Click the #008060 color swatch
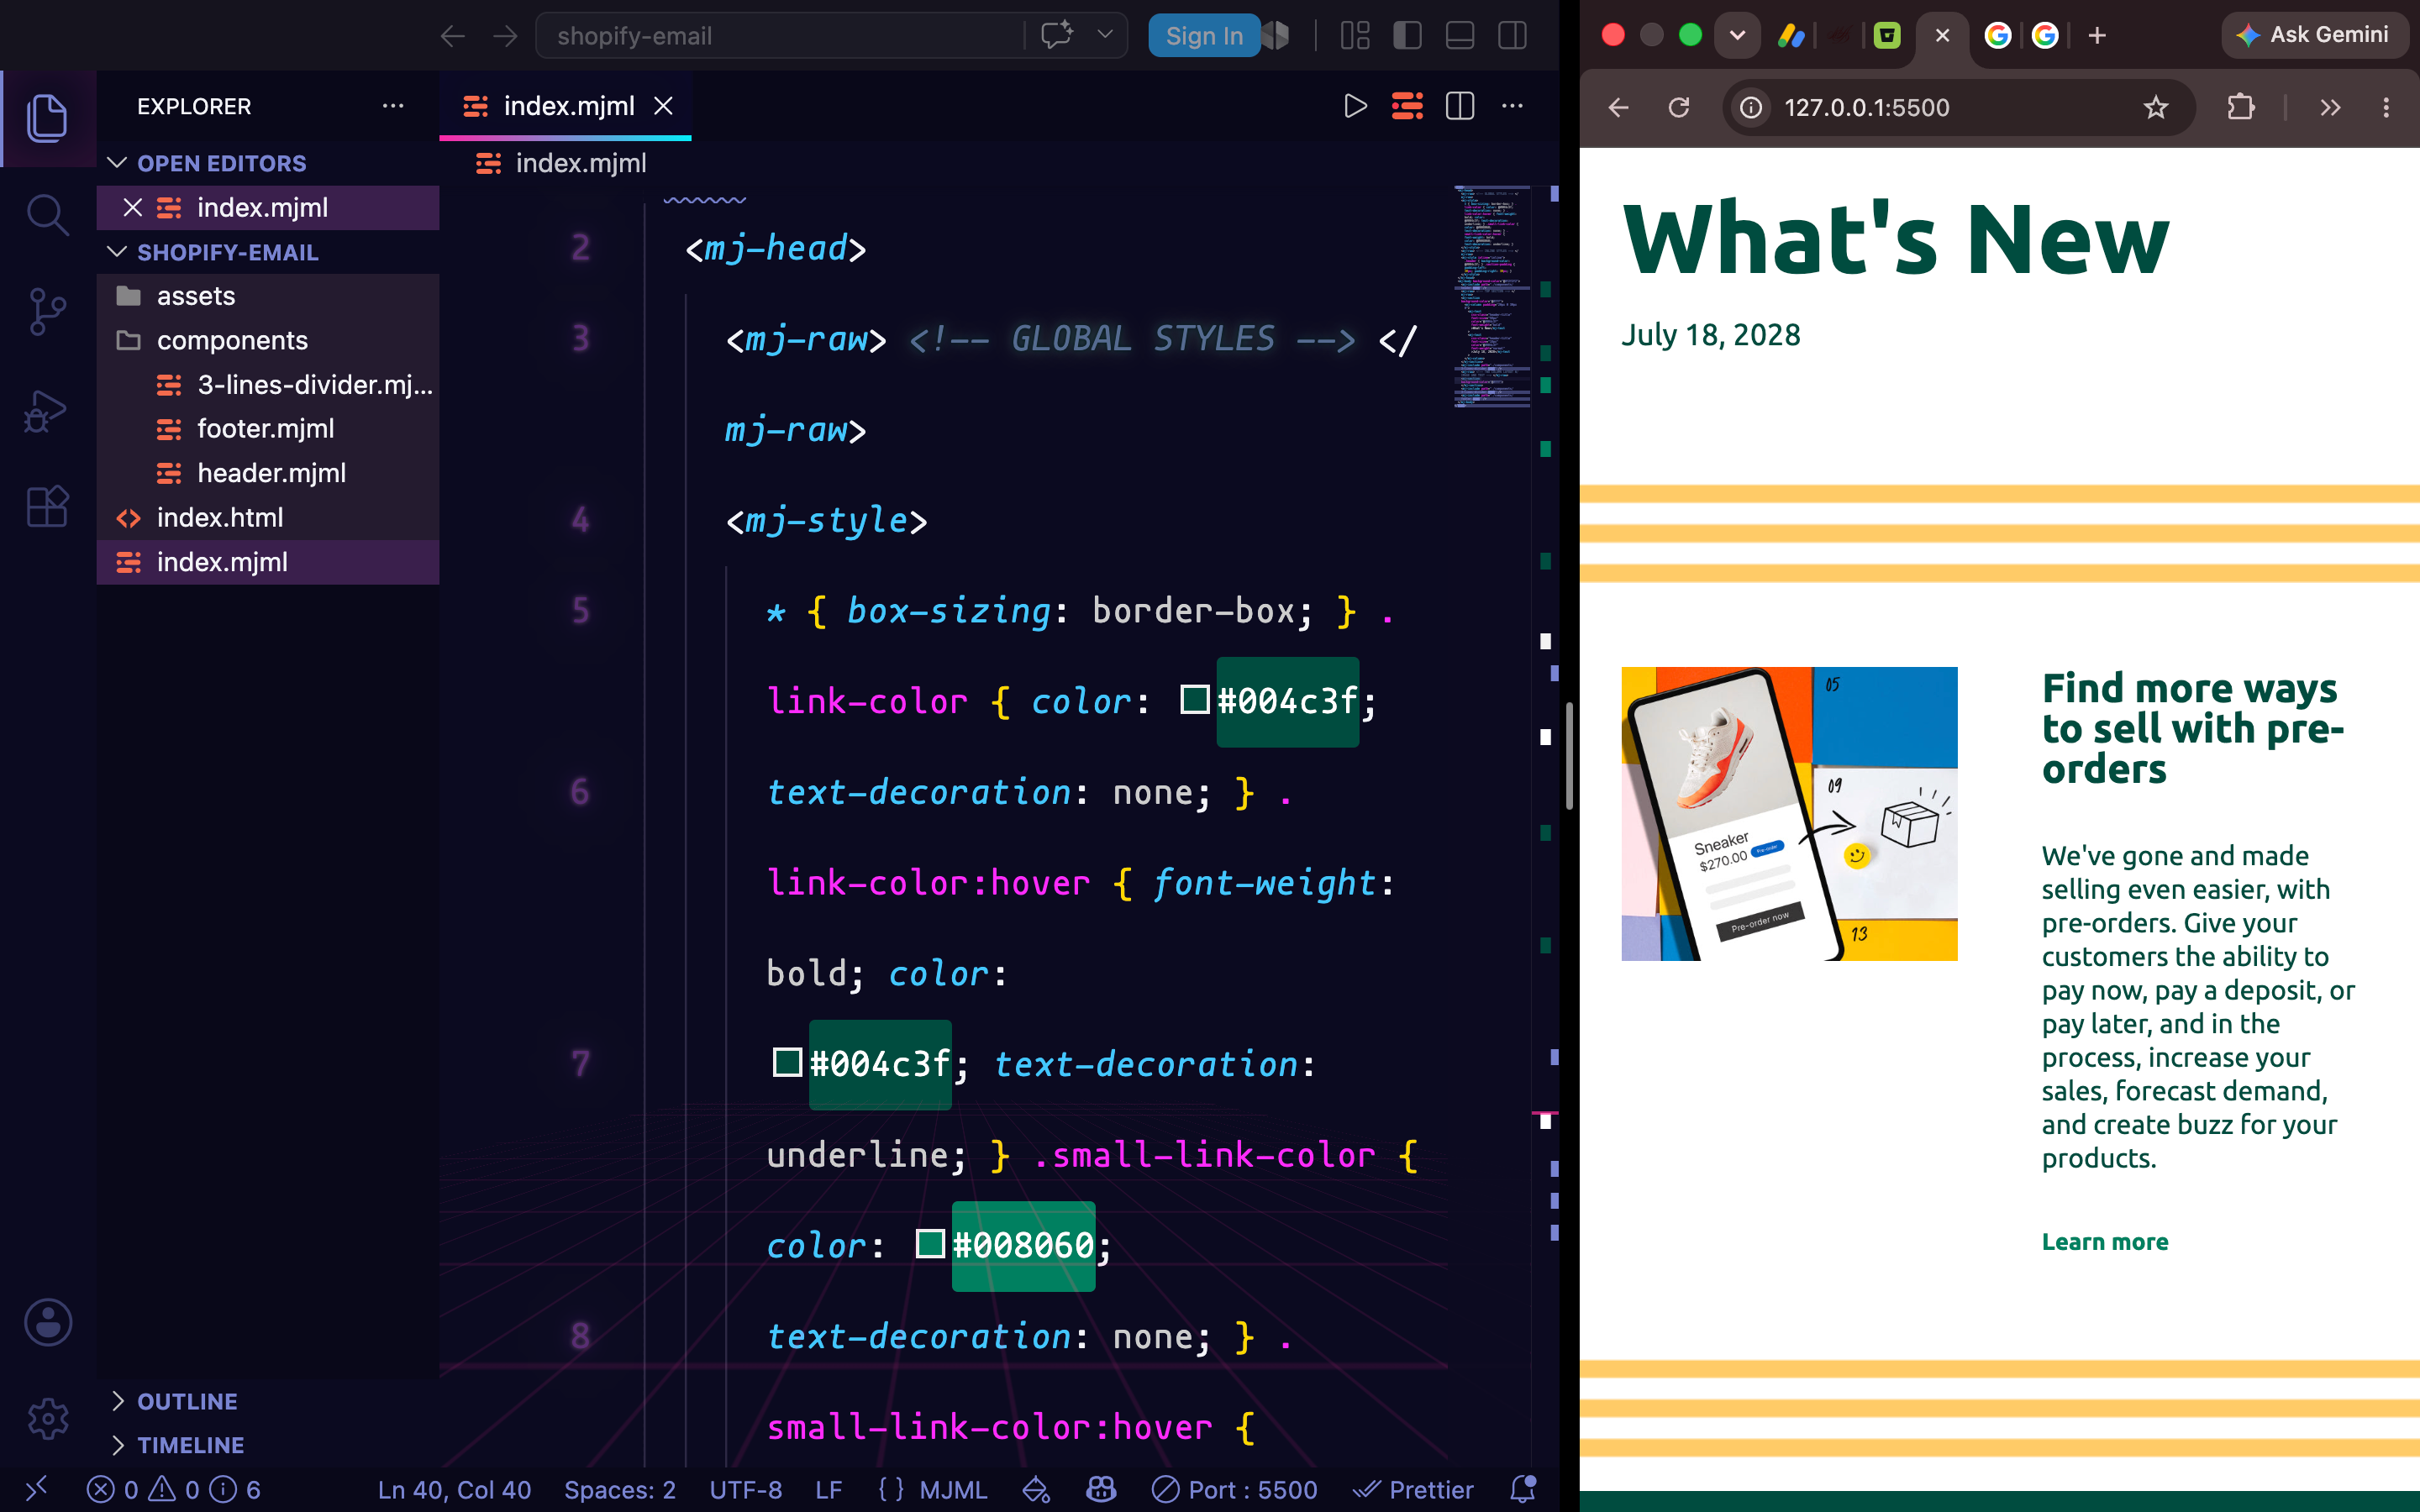The image size is (2420, 1512). [x=930, y=1244]
